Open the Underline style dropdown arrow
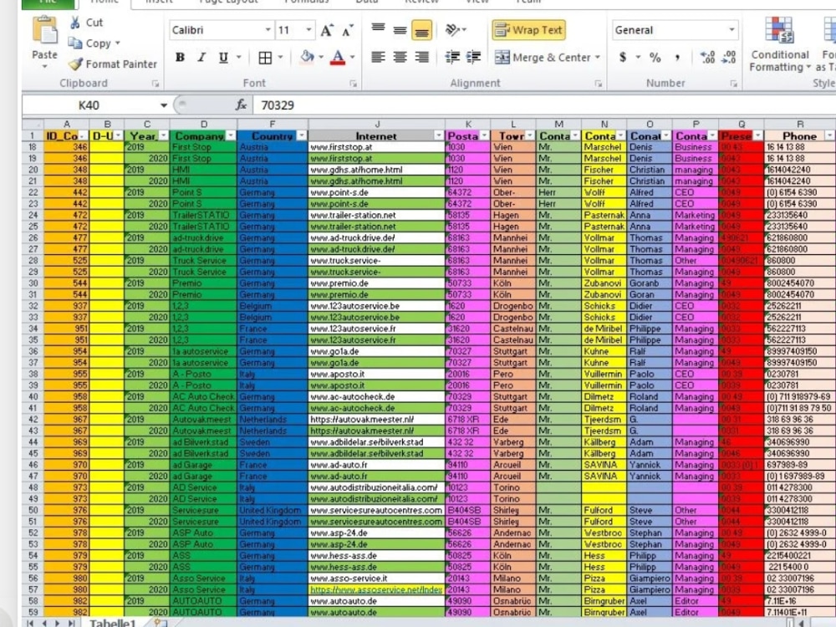836x627 pixels. tap(238, 57)
